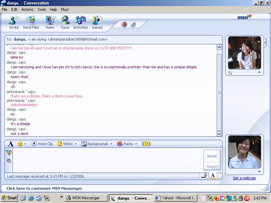The image size is (271, 203).
Task: Click the recipient email dreamparadise1989@hotmail.com
Action: click(78, 39)
